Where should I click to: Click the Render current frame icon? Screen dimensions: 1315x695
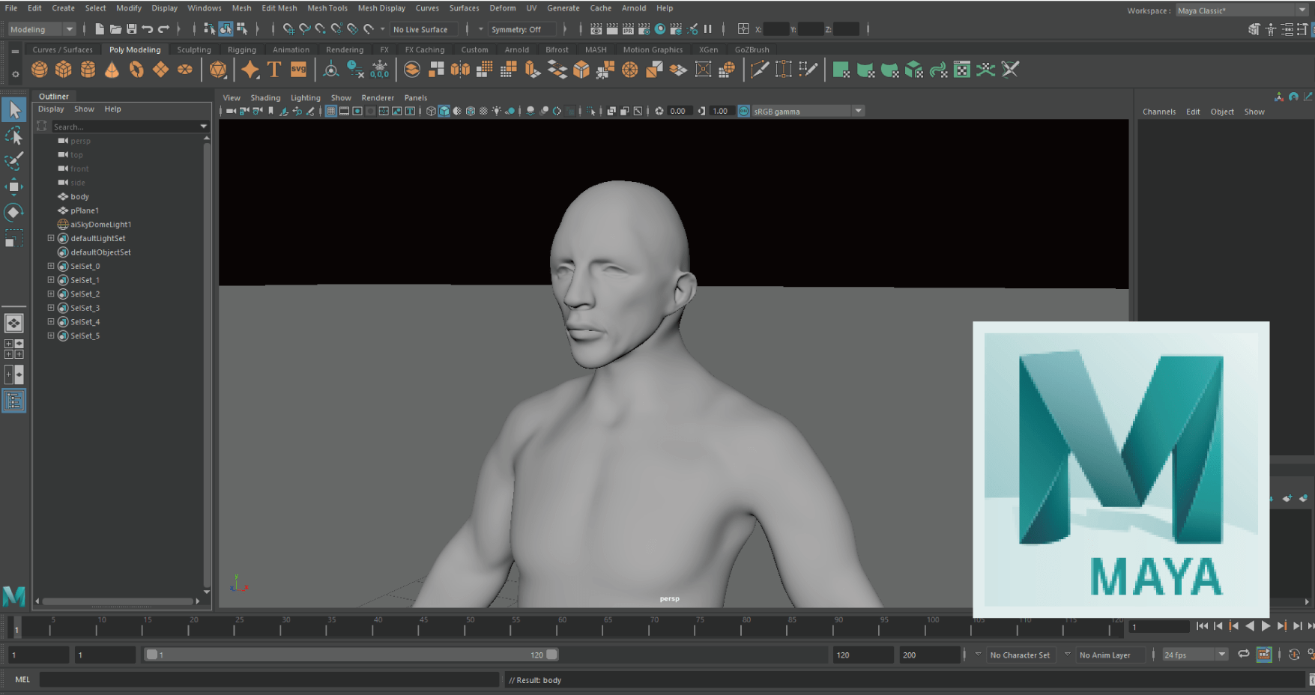(x=612, y=29)
